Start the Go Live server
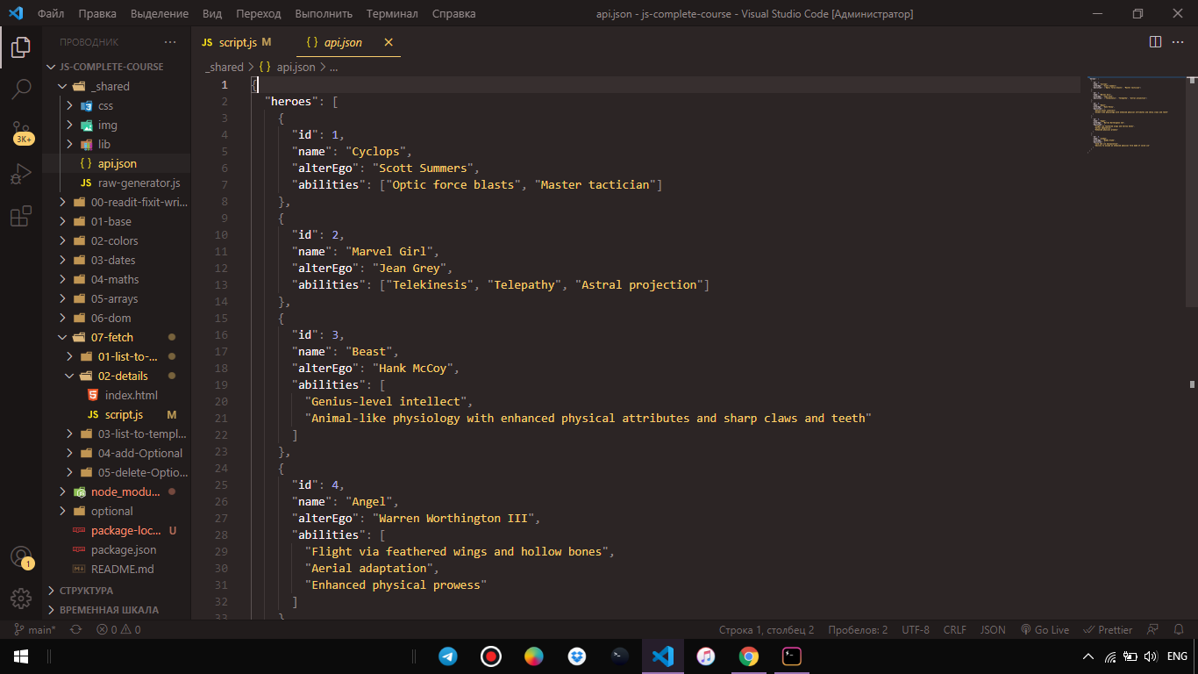 tap(1045, 630)
